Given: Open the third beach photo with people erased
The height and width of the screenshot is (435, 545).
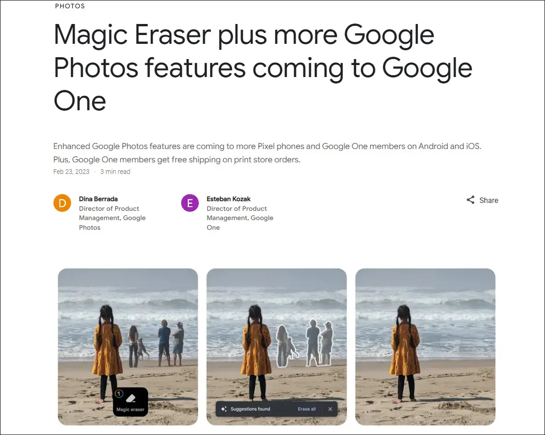Looking at the screenshot, I should point(426,347).
